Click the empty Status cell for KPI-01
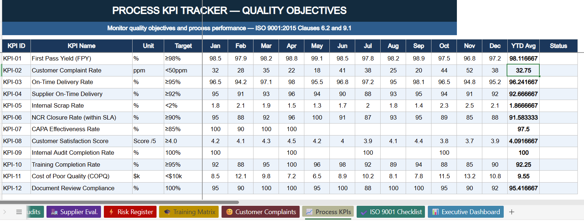 pyautogui.click(x=559, y=58)
